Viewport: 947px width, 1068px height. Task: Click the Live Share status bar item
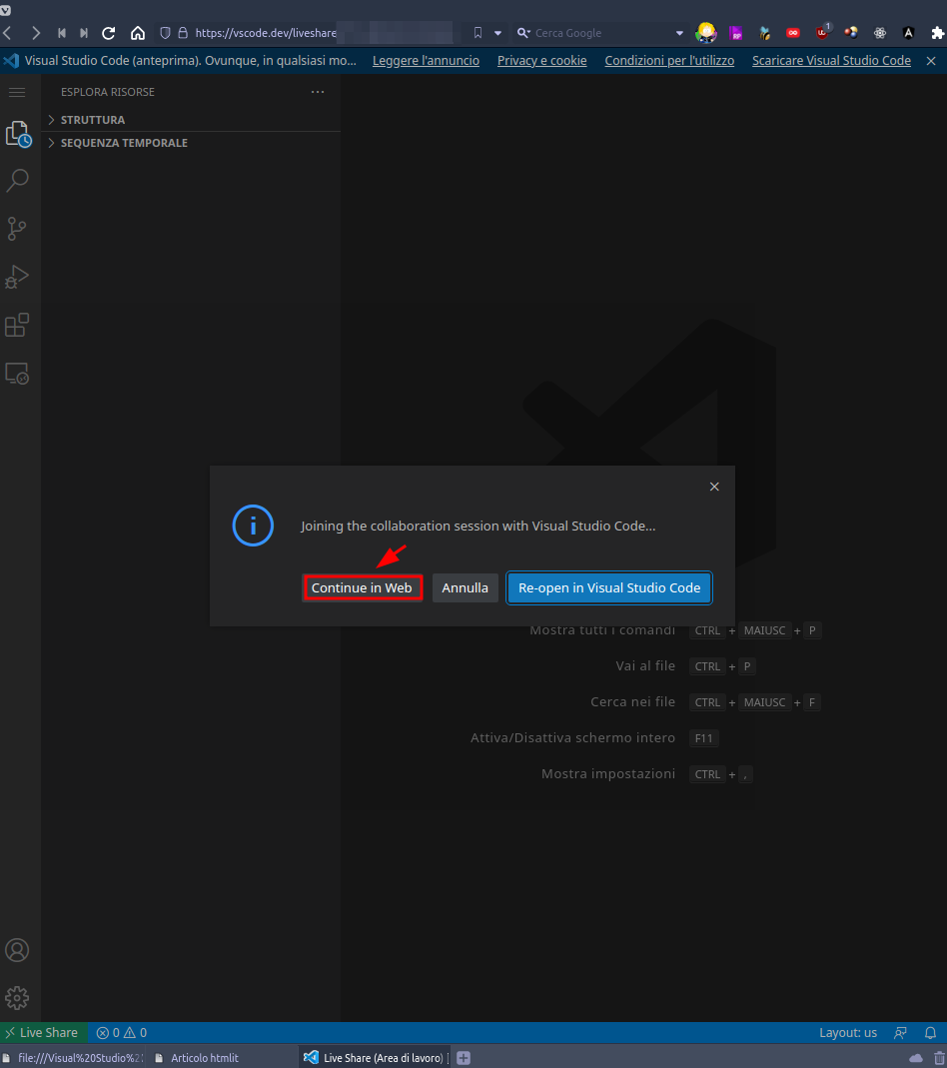tap(45, 1033)
